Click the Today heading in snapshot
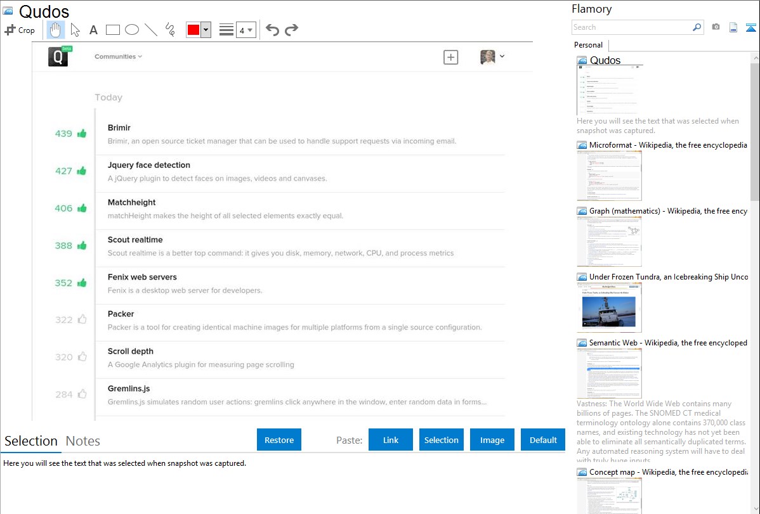Screen dimensions: 760x514 pos(108,98)
